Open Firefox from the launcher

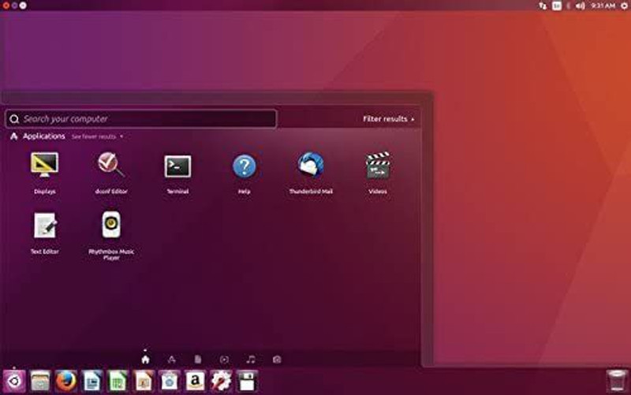tap(66, 382)
